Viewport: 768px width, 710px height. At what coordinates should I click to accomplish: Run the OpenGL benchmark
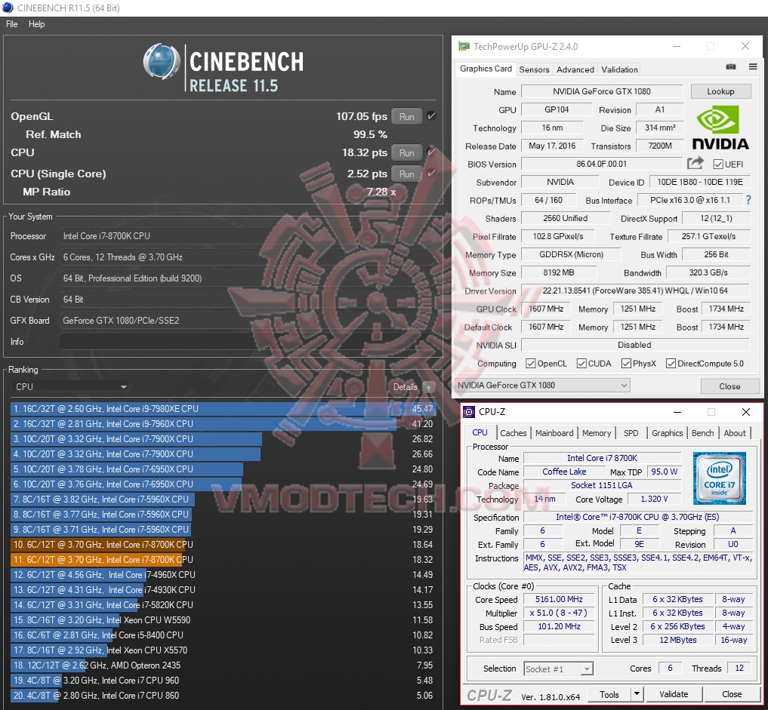[x=406, y=116]
